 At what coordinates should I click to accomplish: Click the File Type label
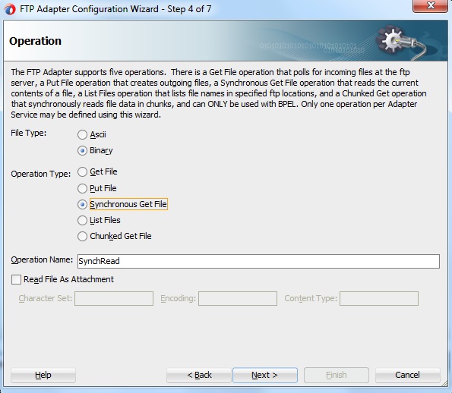tap(29, 133)
